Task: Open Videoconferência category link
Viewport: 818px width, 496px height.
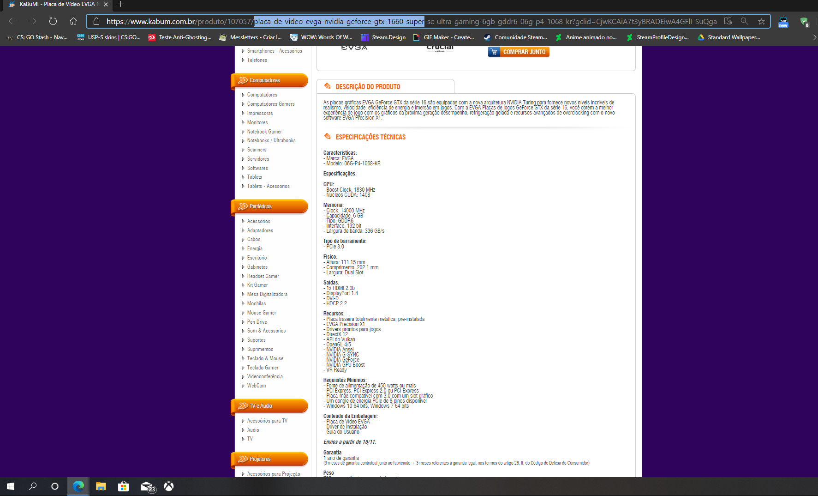Action: pos(265,376)
